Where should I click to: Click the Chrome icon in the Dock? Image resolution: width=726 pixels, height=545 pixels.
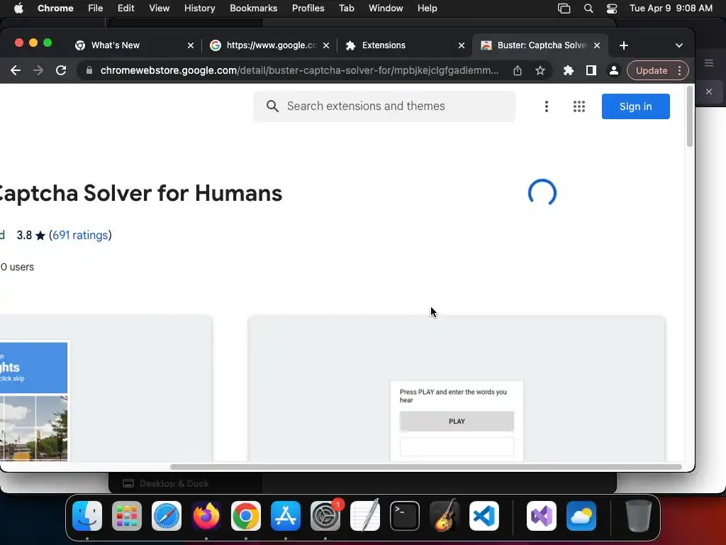click(246, 516)
